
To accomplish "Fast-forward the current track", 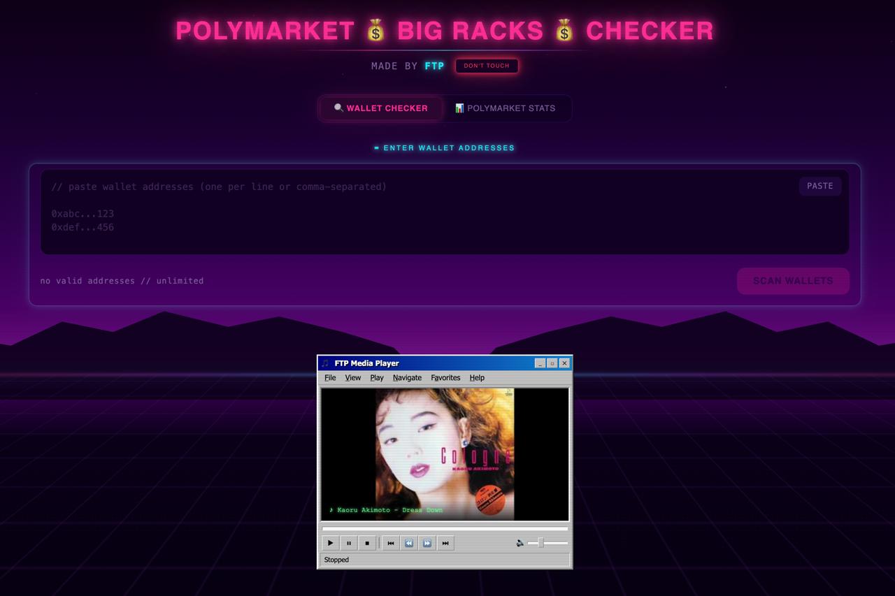I will point(427,543).
